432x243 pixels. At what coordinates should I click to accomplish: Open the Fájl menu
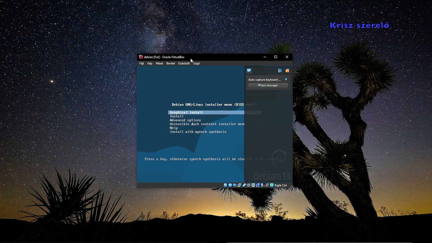point(142,63)
